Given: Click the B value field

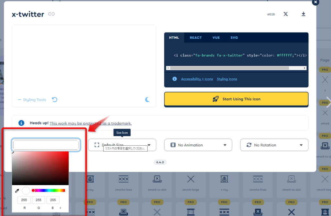Looking at the screenshot, I should [53, 200].
